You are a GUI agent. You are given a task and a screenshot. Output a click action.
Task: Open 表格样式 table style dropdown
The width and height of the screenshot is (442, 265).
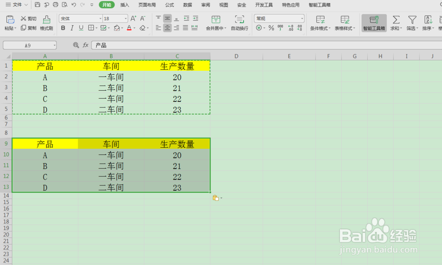click(345, 23)
